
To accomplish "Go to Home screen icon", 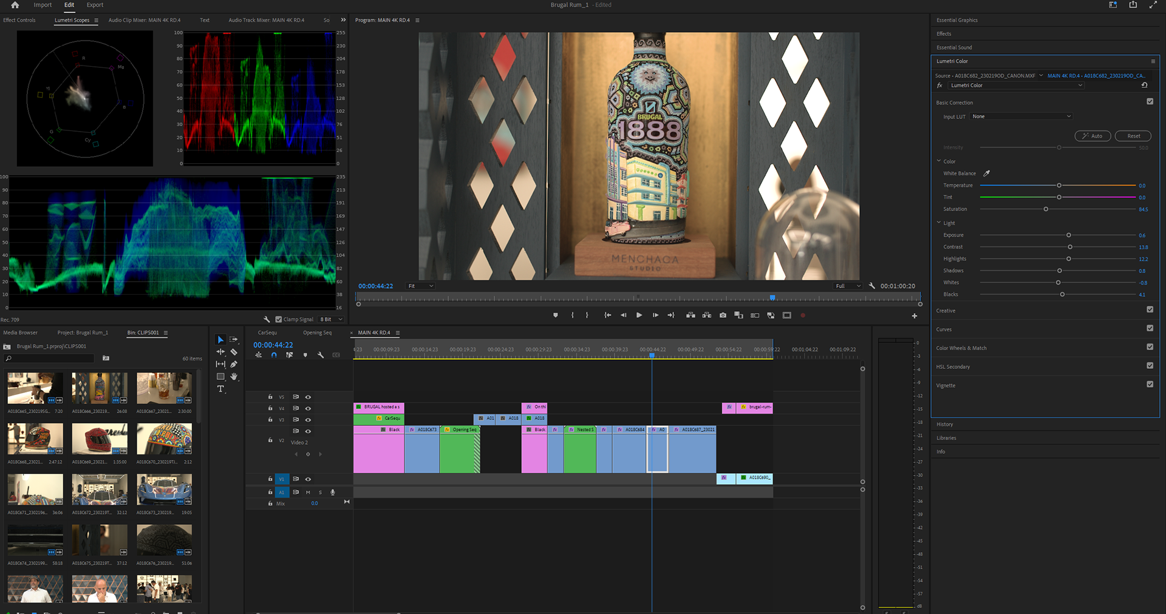I will [x=15, y=5].
